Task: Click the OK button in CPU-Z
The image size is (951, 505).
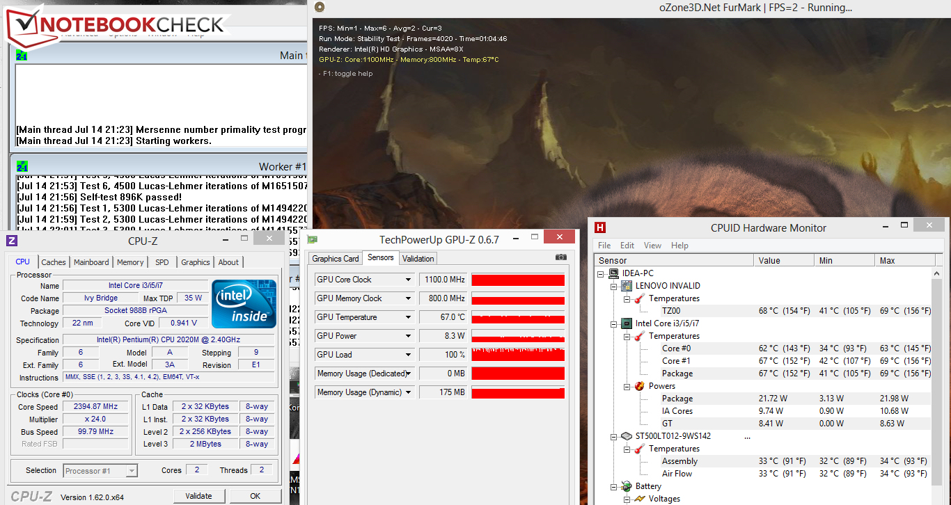Action: point(256,496)
